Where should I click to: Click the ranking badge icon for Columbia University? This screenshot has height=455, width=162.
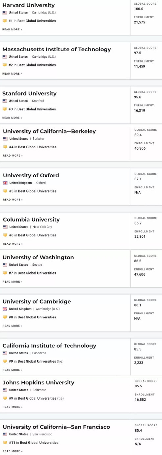click(5, 235)
